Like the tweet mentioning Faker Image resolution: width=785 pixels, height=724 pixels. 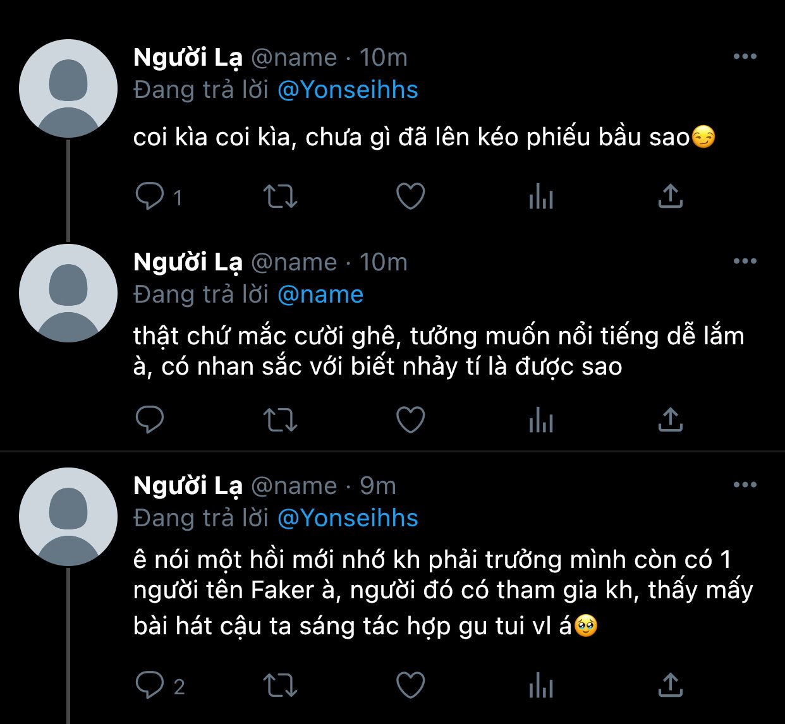coord(410,685)
